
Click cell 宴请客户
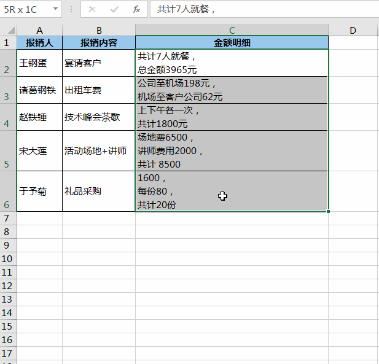coord(99,63)
